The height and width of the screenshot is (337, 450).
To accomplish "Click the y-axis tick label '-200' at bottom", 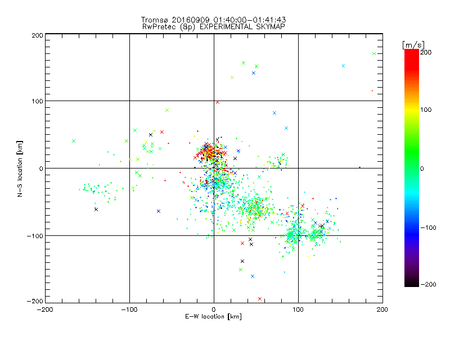I will coord(35,301).
